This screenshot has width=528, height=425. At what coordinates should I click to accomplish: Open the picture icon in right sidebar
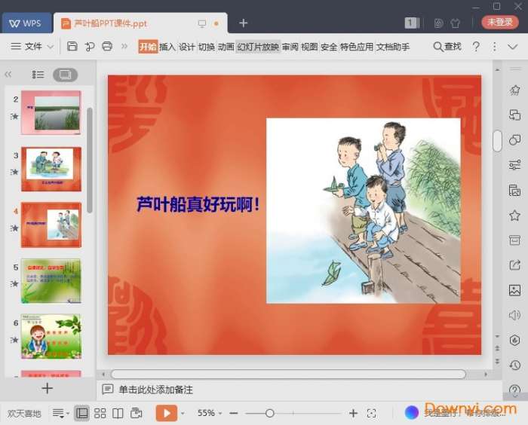click(515, 290)
